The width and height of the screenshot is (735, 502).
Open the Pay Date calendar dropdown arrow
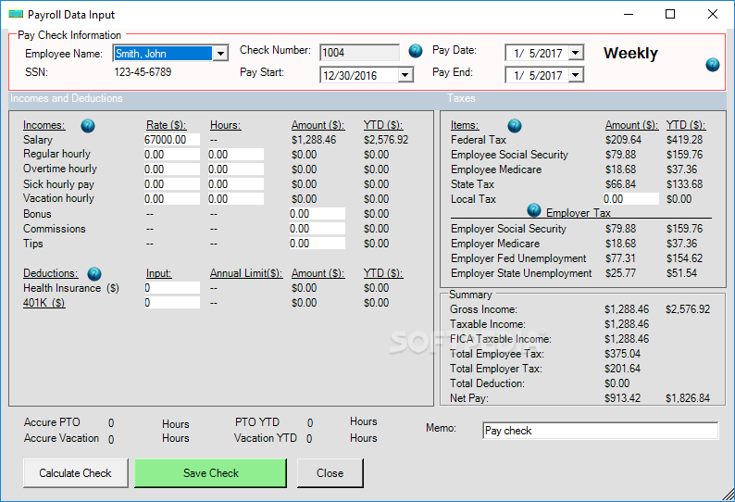576,53
